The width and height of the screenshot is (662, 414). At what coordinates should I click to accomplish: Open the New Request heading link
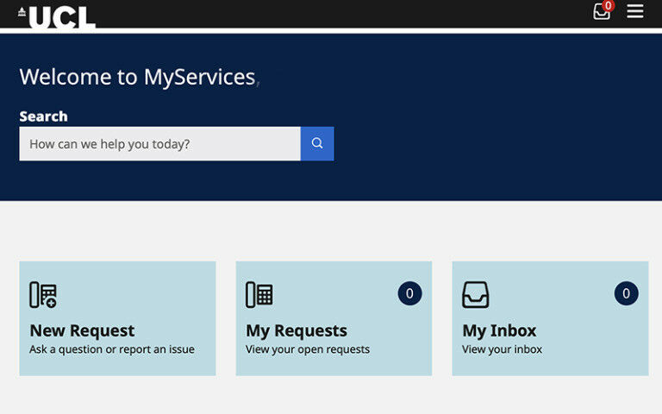click(82, 330)
